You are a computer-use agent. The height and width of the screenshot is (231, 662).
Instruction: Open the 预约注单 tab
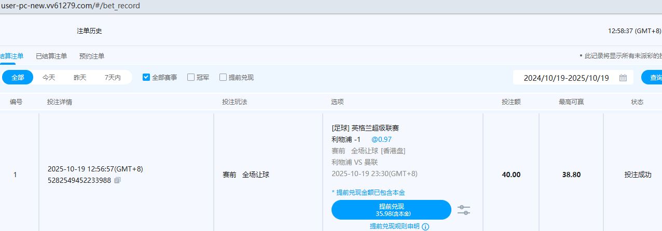click(92, 56)
